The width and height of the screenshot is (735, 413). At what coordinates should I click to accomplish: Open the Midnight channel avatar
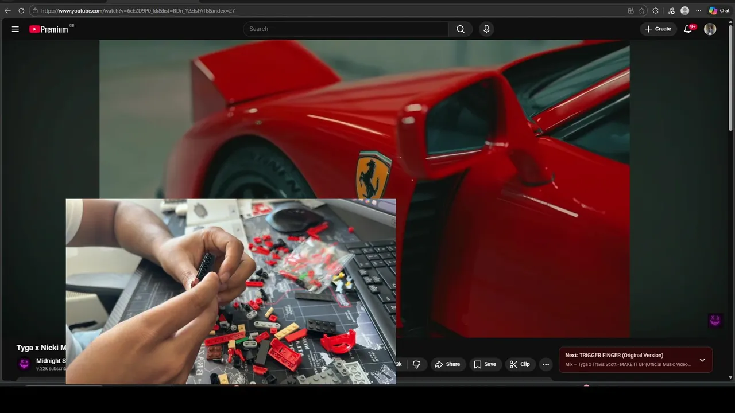pos(24,364)
